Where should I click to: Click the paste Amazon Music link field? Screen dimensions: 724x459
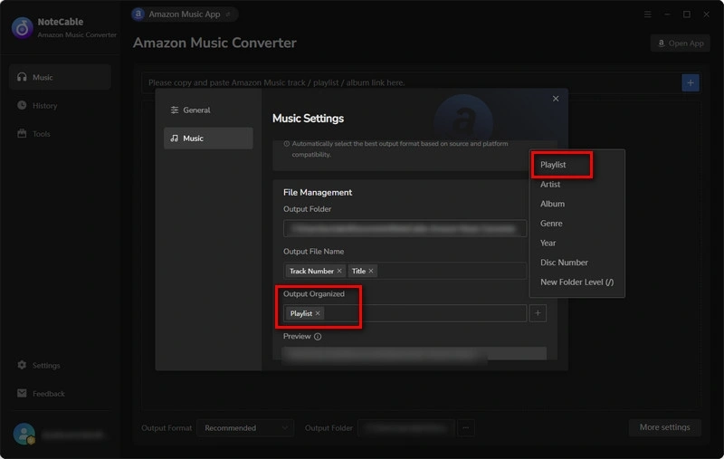411,82
